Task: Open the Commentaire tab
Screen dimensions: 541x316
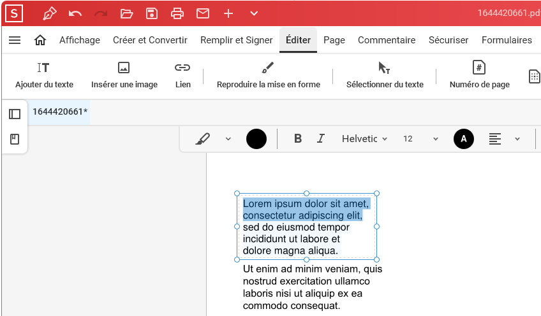Action: tap(387, 40)
